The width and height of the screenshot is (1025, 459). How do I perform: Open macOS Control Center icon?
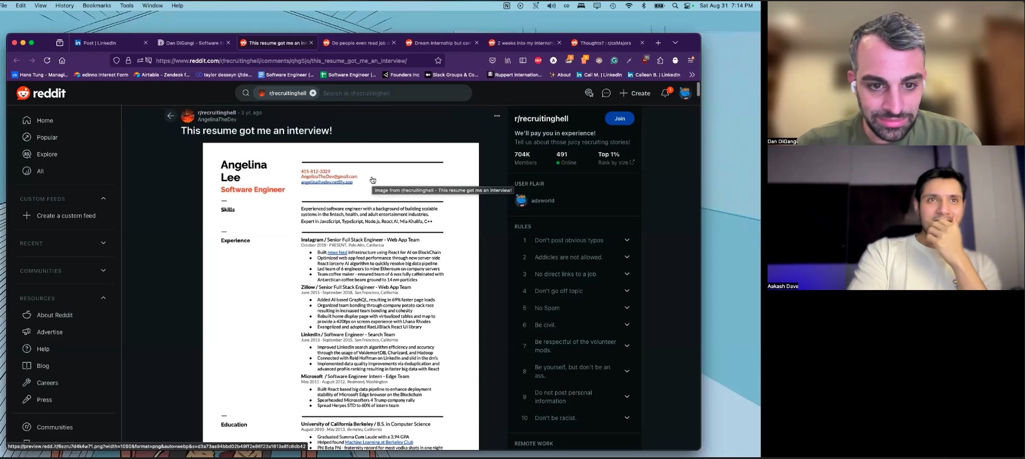pyautogui.click(x=688, y=5)
